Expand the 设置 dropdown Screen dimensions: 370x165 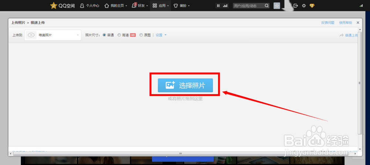(161, 35)
